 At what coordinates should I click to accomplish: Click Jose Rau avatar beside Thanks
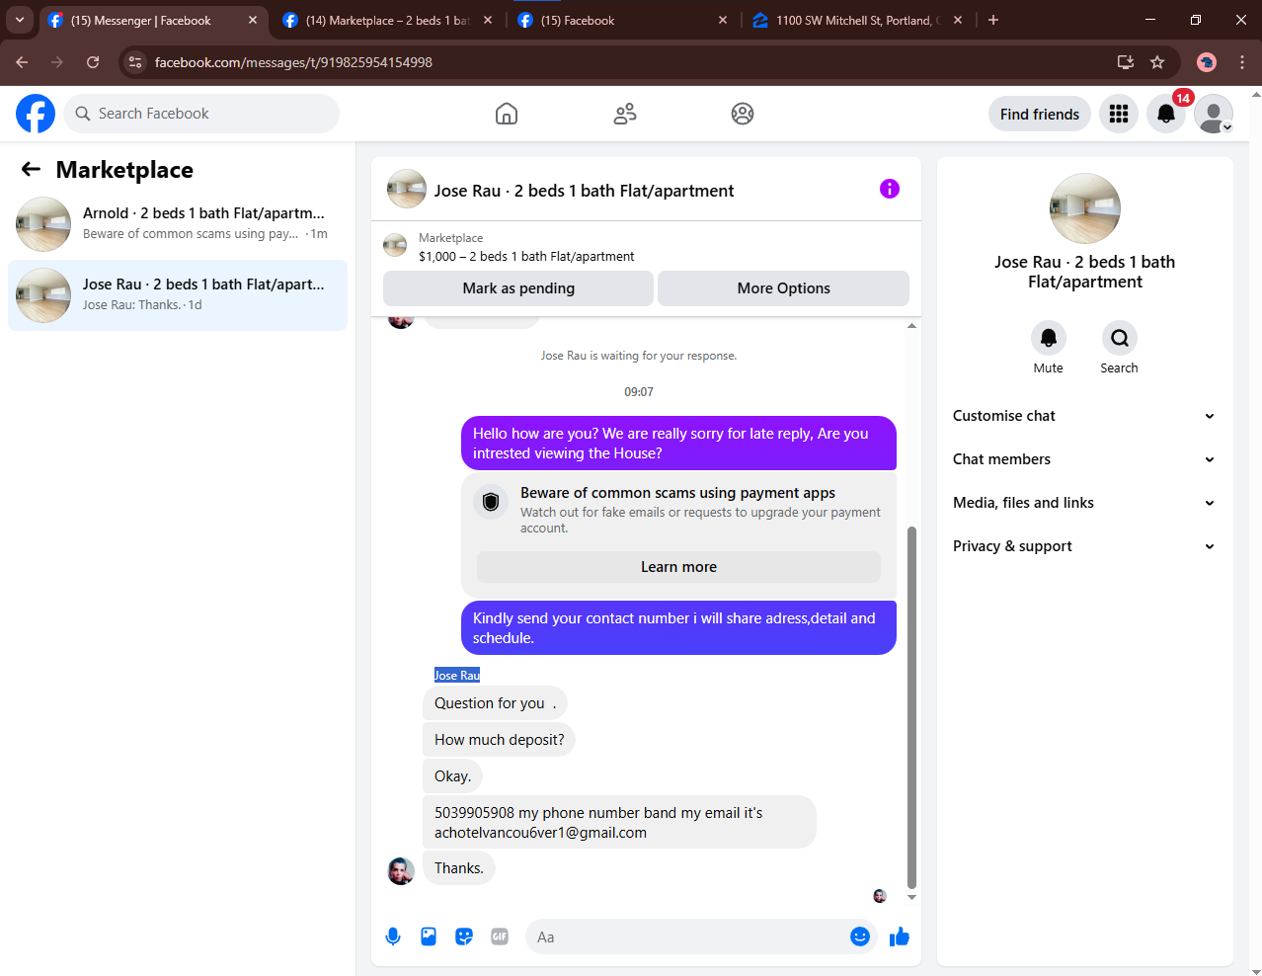[x=401, y=871]
